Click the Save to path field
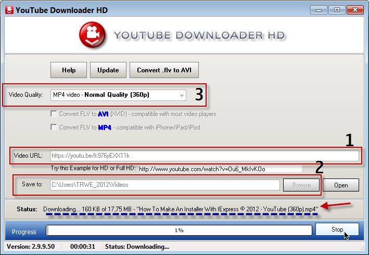Image resolution: width=369 pixels, height=255 pixels. coord(165,185)
